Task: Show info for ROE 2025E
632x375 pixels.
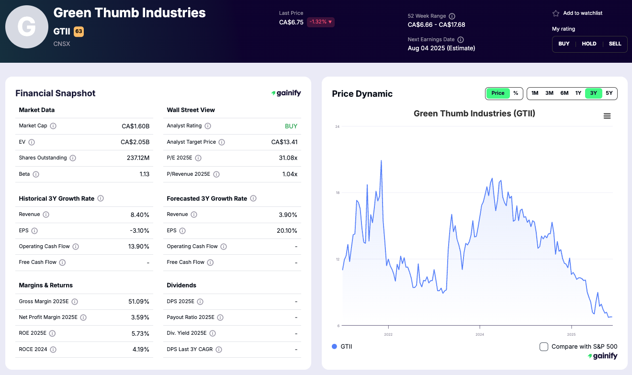Action: 52,333
